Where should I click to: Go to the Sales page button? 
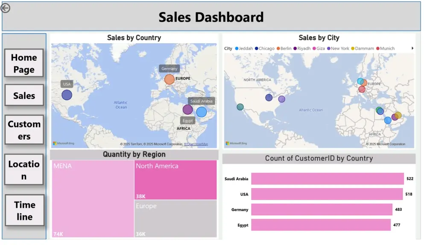coord(24,95)
